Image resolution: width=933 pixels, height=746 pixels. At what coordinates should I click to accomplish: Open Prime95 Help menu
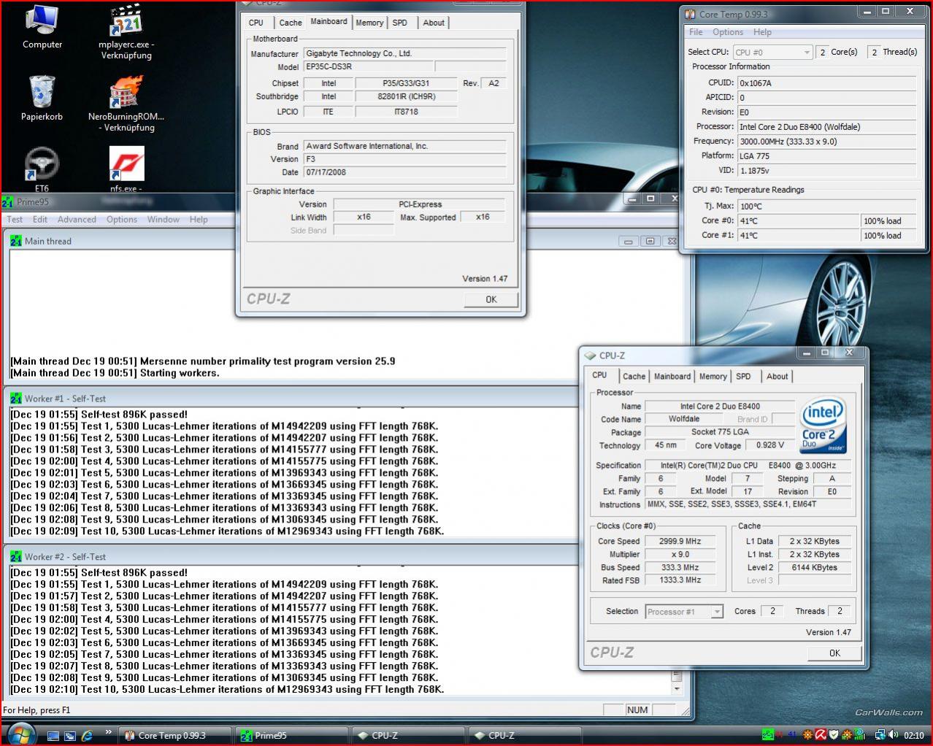point(199,220)
